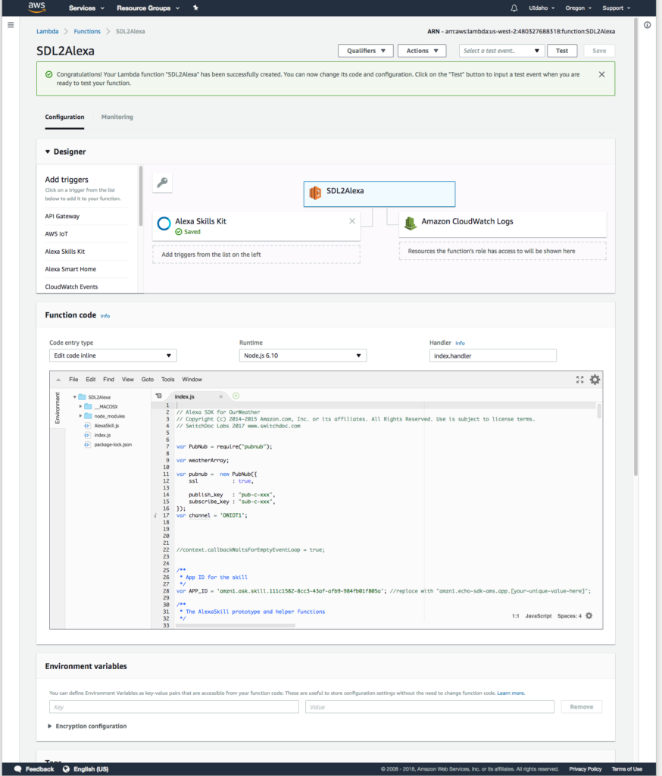The height and width of the screenshot is (776, 662).
Task: Open the info panel circle icon
Action: (x=647, y=25)
